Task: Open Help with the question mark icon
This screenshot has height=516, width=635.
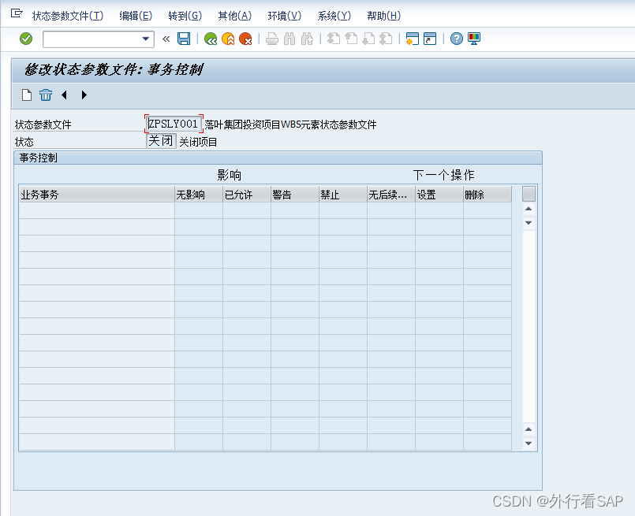Action: (x=457, y=39)
